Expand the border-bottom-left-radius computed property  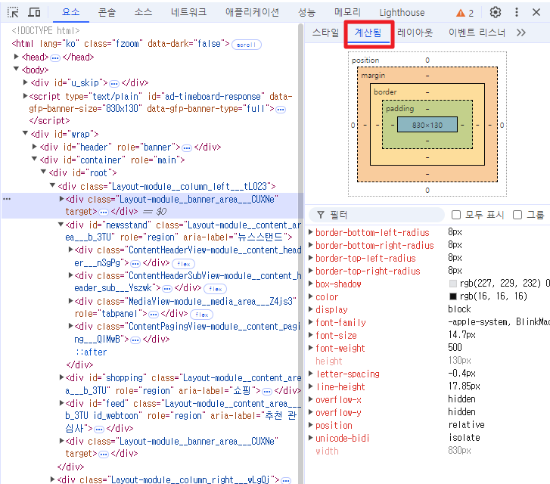coord(311,232)
